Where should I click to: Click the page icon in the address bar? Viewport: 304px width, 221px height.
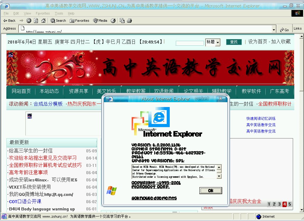(23, 28)
